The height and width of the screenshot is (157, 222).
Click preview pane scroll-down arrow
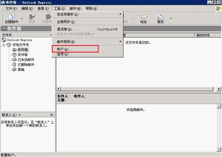tap(219, 149)
